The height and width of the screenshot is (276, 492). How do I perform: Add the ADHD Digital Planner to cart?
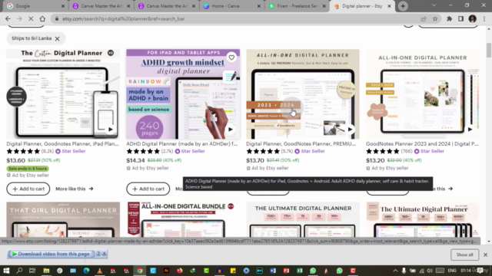click(x=148, y=189)
